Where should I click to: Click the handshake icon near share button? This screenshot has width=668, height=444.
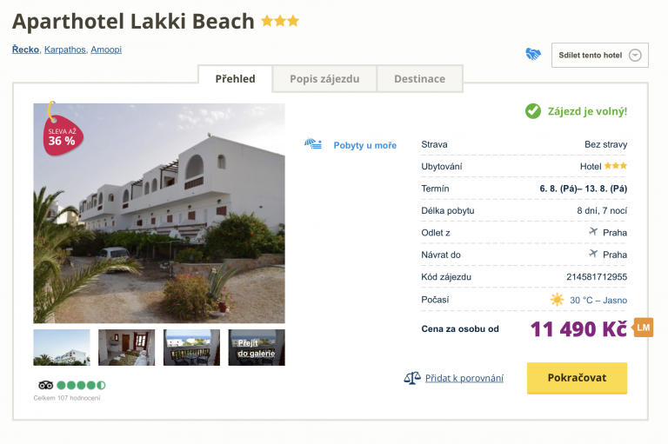click(x=533, y=54)
